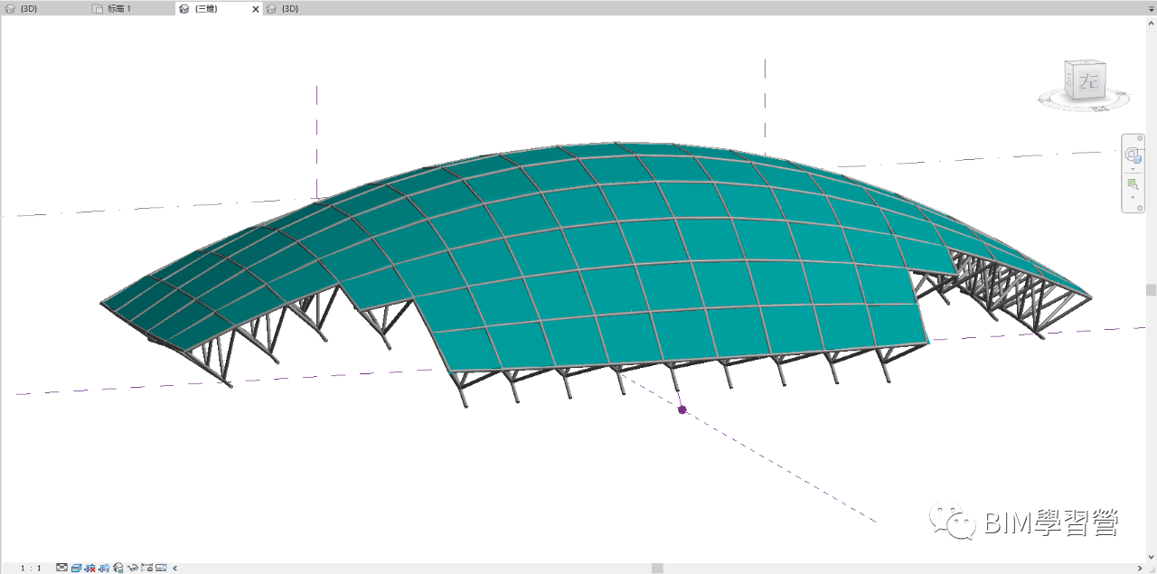
Task: Click the locked 3D view house icon
Action: pyautogui.click(x=118, y=568)
